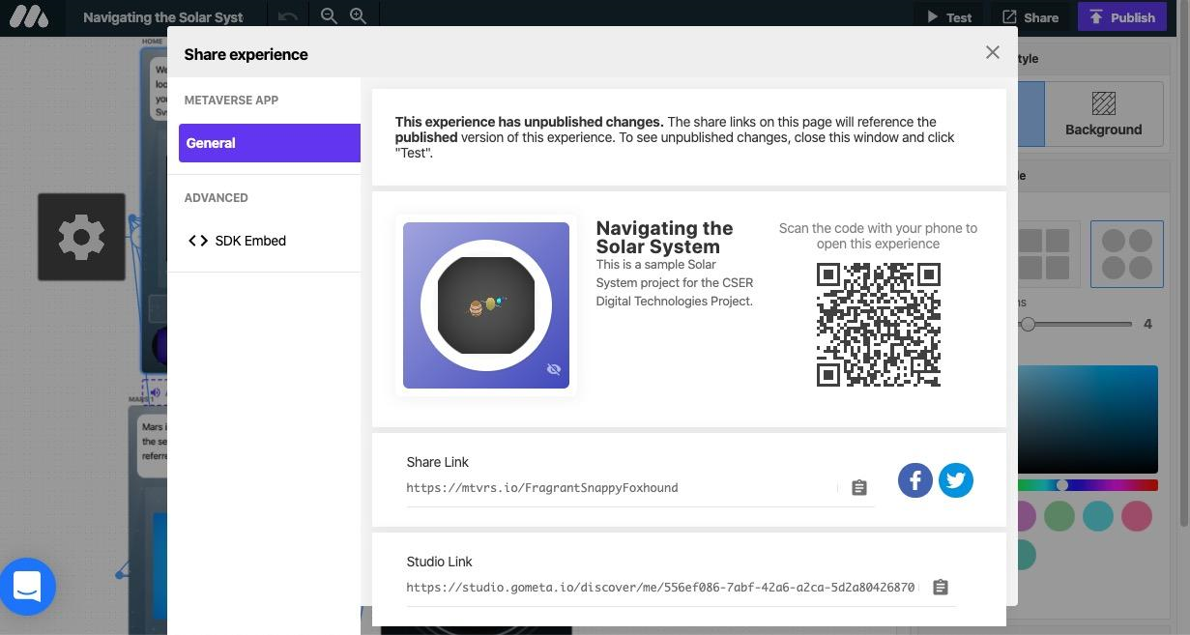
Task: Share to Facebook
Action: 915,480
